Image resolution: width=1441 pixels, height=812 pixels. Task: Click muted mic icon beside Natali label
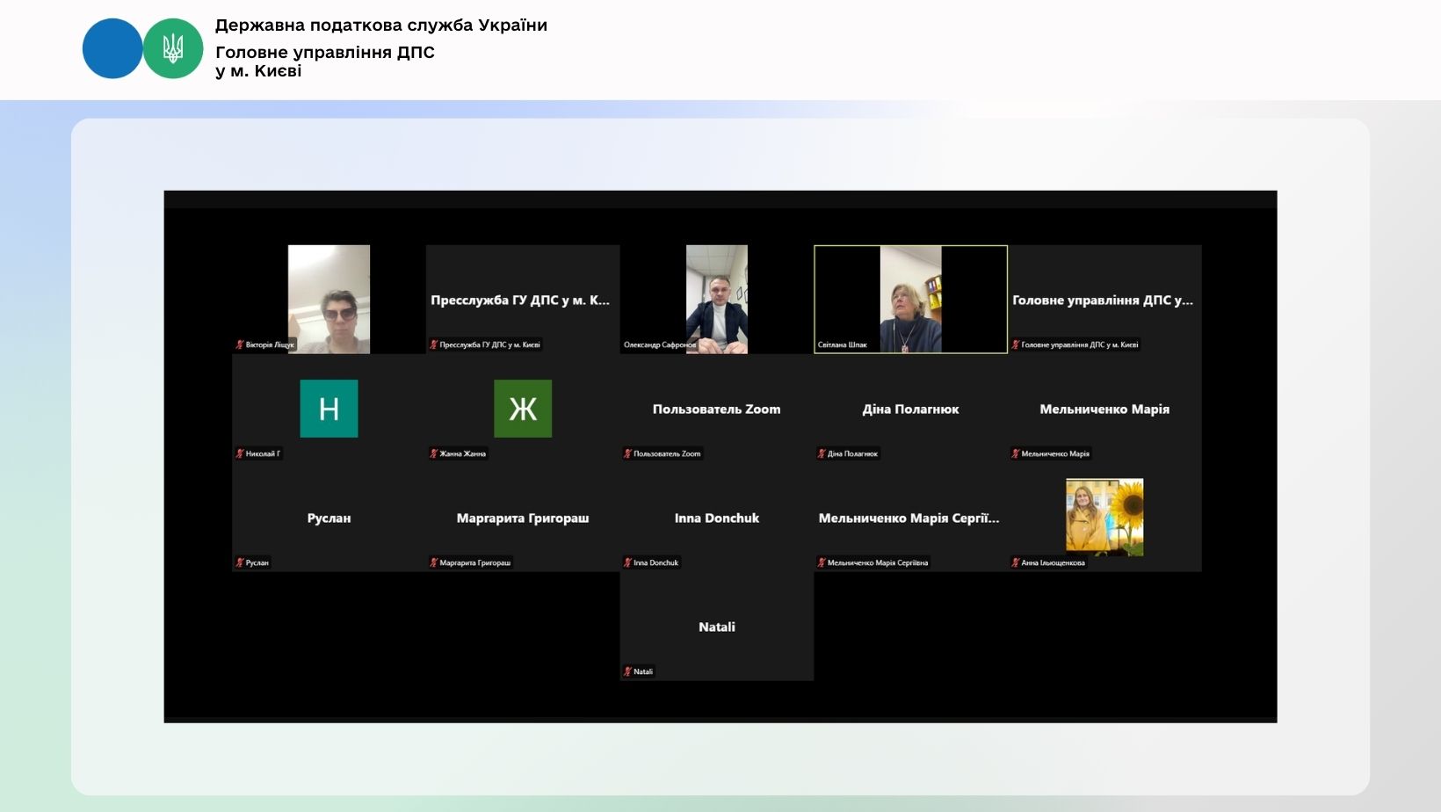(x=627, y=671)
